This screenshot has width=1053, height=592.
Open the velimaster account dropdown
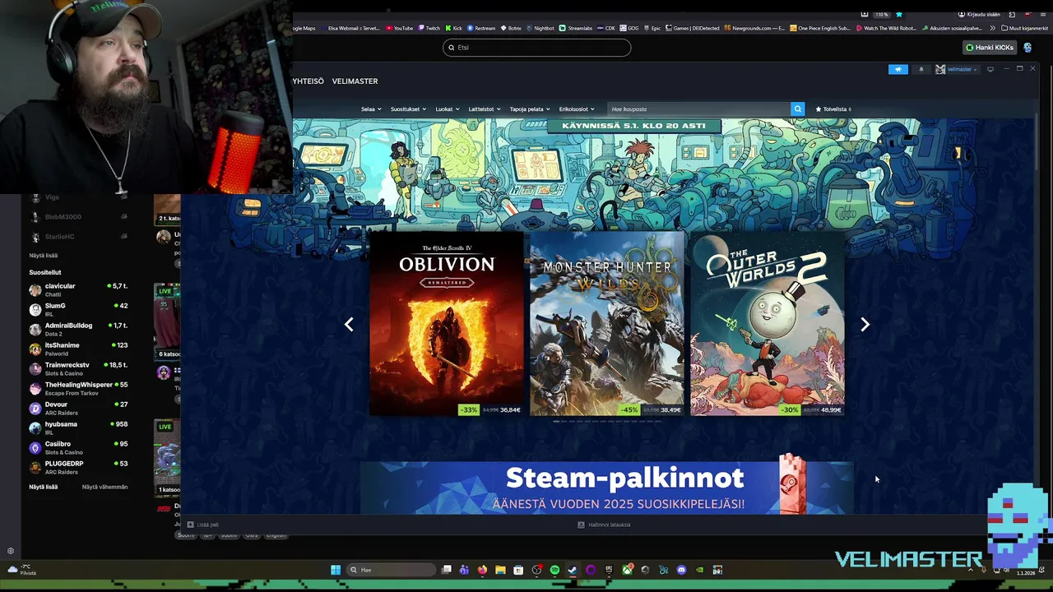click(x=958, y=69)
